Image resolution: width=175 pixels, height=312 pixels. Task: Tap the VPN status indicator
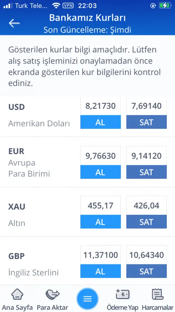(x=68, y=6)
